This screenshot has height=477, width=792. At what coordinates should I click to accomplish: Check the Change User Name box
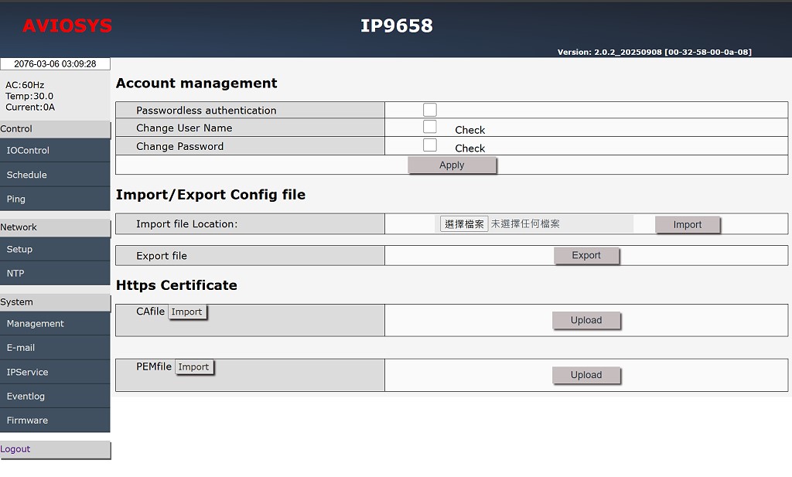pyautogui.click(x=430, y=127)
